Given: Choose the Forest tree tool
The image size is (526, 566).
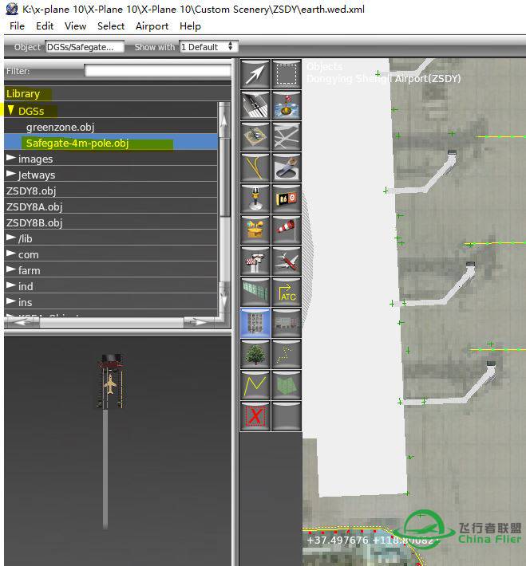Looking at the screenshot, I should pyautogui.click(x=255, y=354).
